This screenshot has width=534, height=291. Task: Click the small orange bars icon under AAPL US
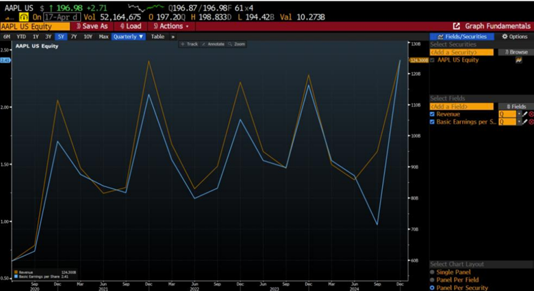[x=10, y=18]
